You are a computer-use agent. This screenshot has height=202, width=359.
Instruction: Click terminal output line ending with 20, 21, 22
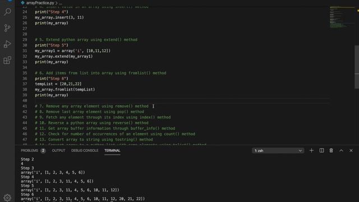click(82, 199)
